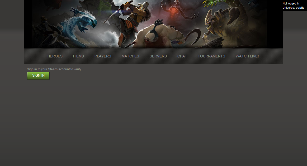
Task: Click the bold 'public' universe value
Action: [300, 8]
